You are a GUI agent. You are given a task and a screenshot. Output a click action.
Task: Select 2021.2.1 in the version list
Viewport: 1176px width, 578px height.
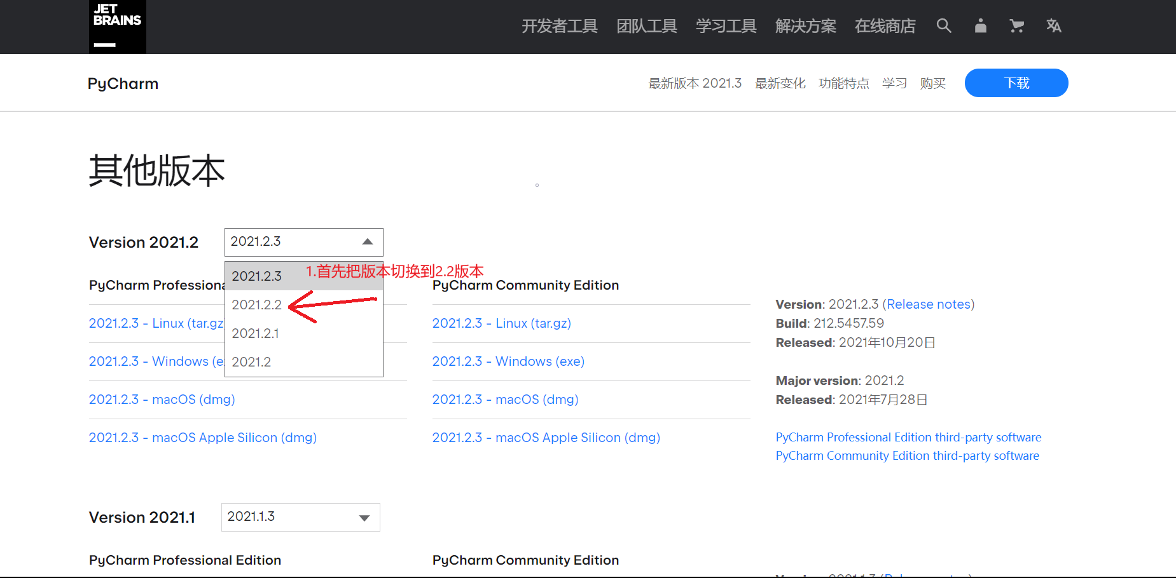click(304, 333)
